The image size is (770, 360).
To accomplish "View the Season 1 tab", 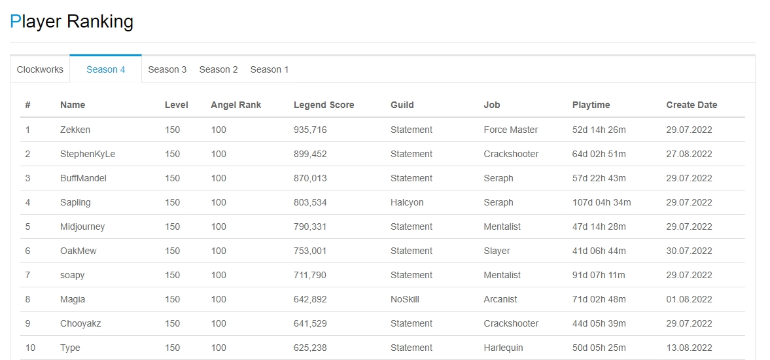I will pyautogui.click(x=269, y=69).
